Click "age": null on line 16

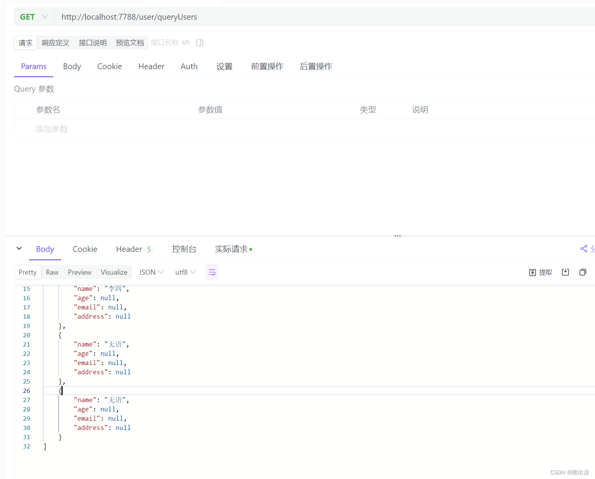(x=96, y=298)
